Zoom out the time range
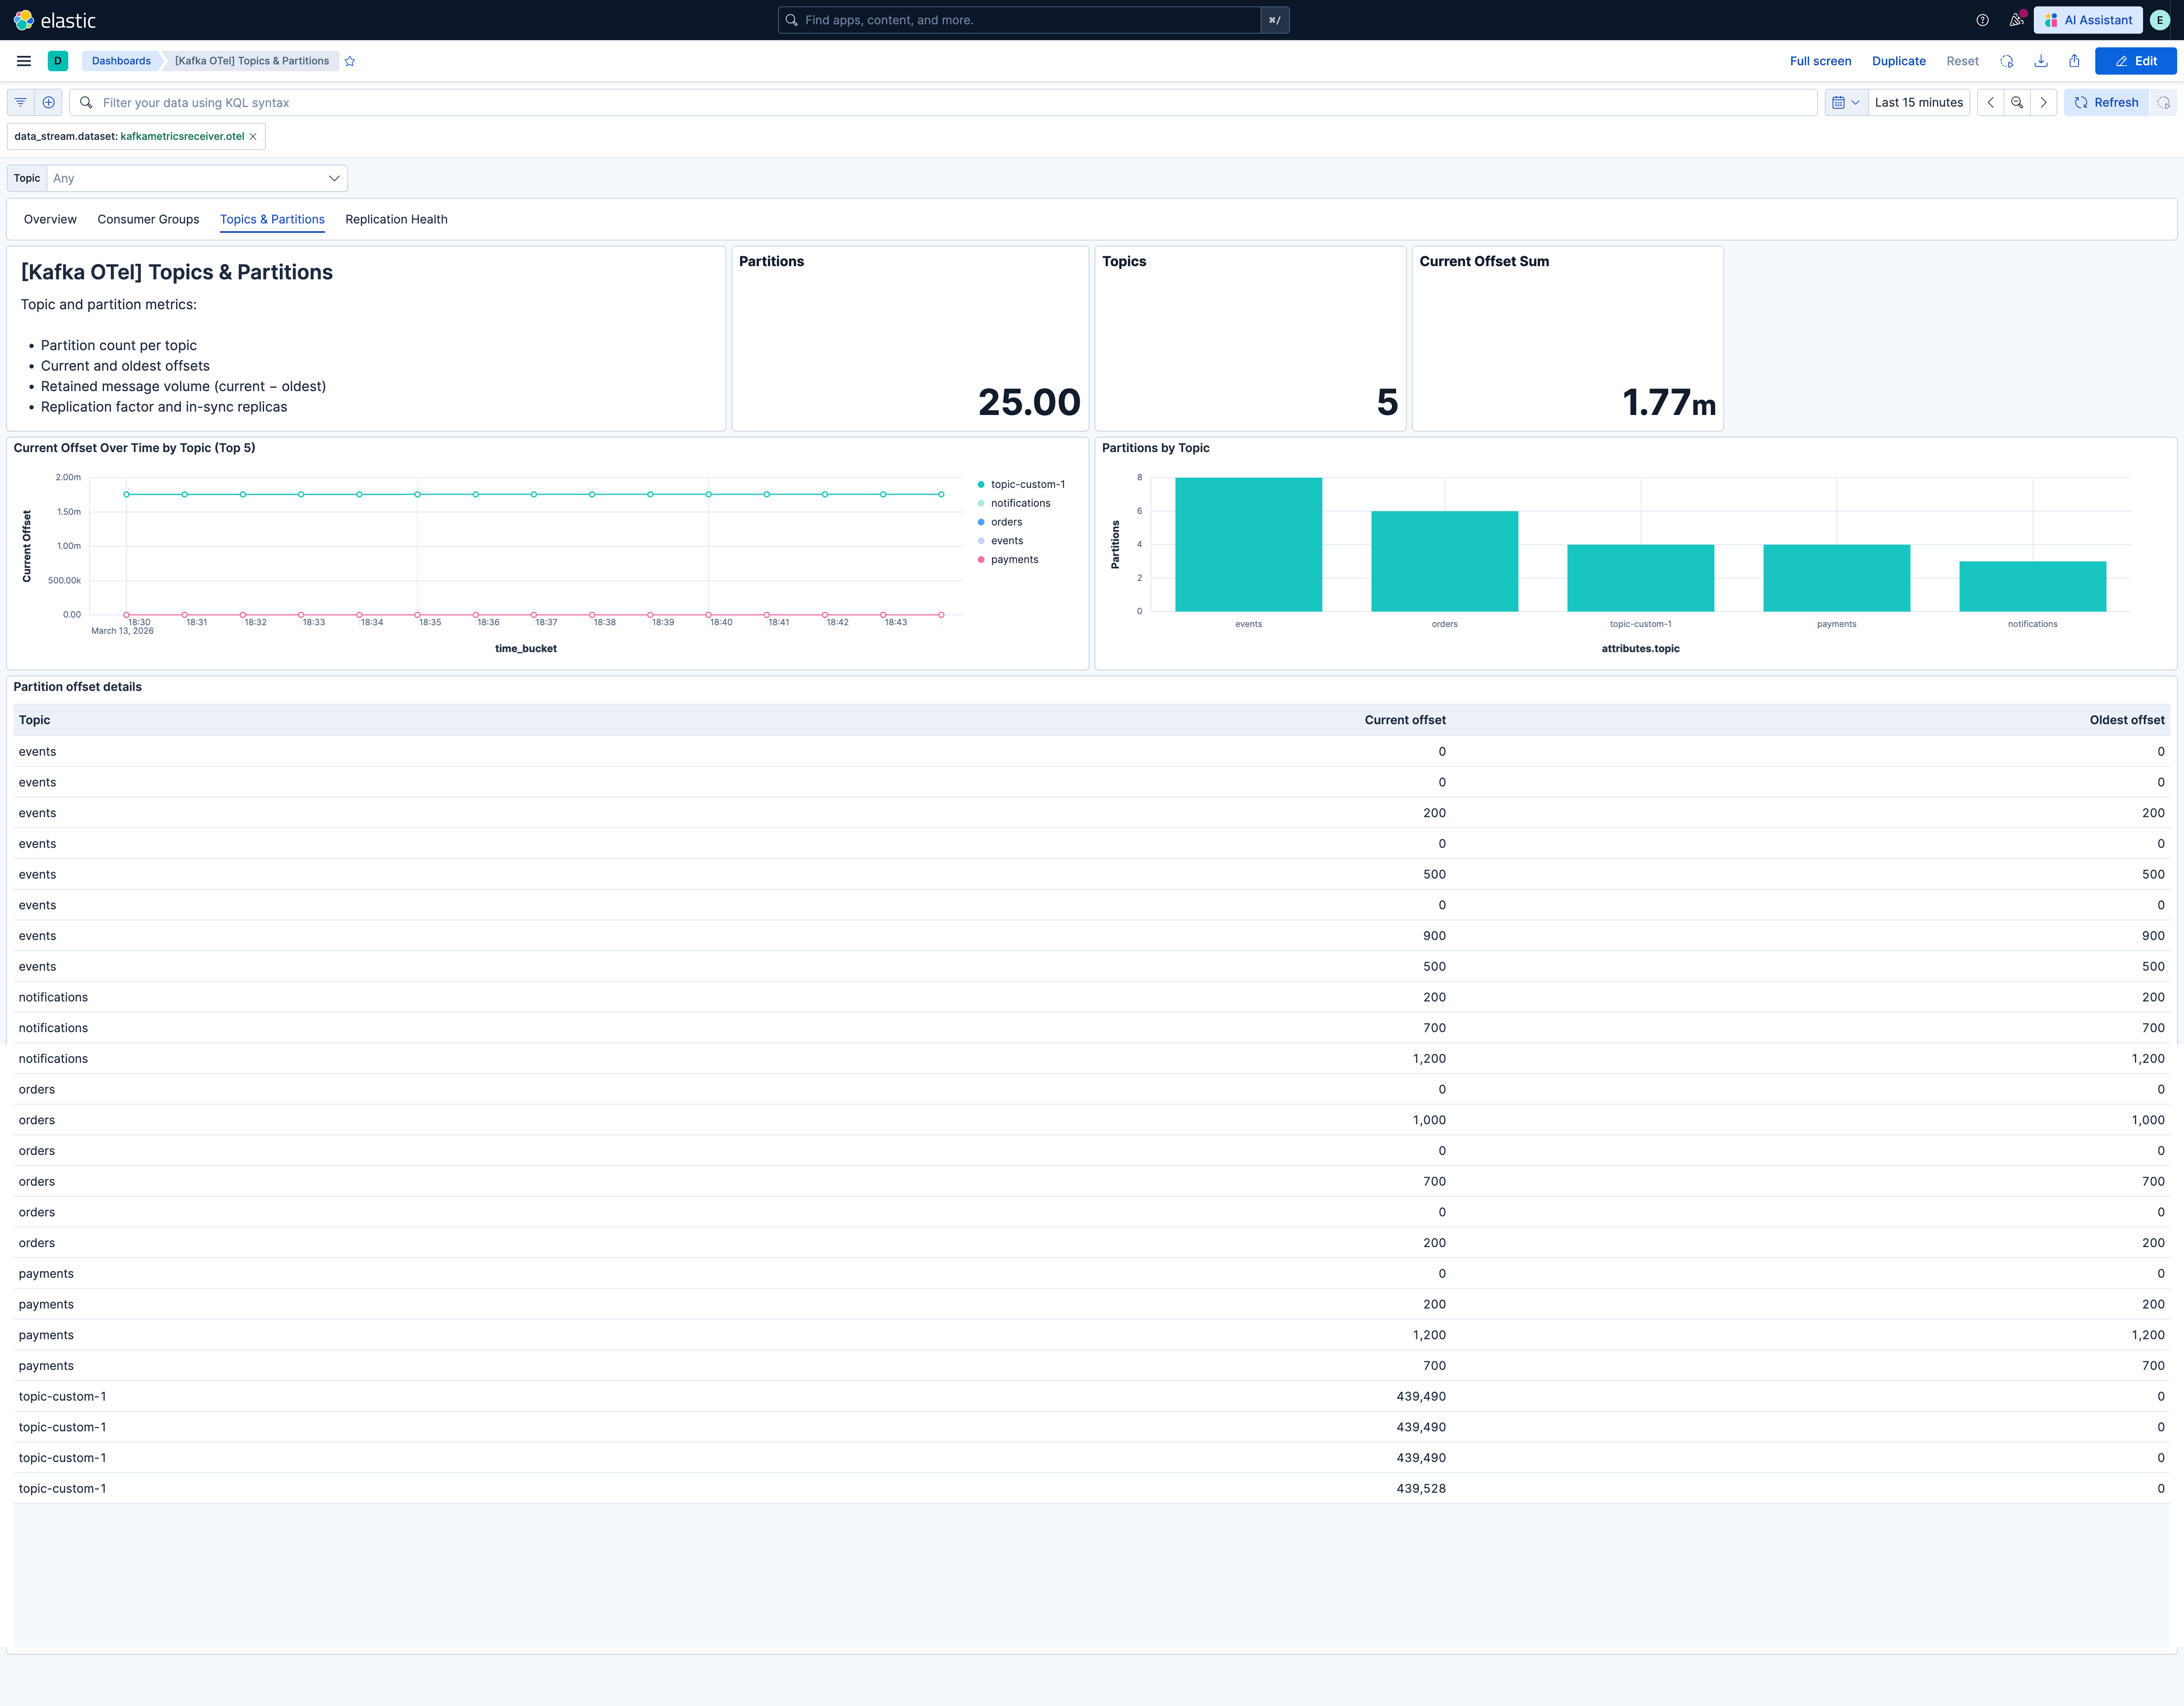The width and height of the screenshot is (2184, 1706). (2017, 102)
